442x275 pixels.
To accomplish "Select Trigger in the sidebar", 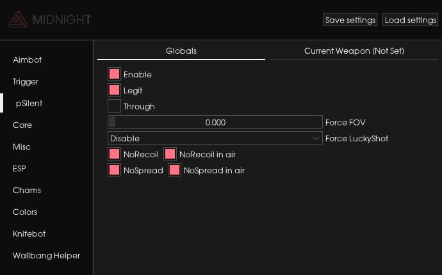I will pyautogui.click(x=26, y=81).
